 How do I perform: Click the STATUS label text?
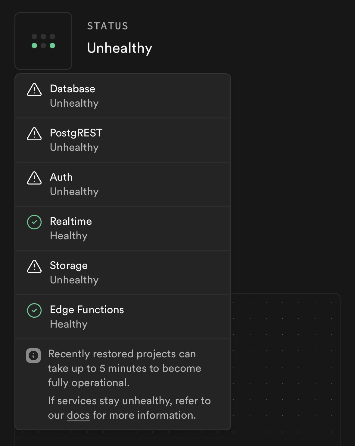tap(107, 26)
